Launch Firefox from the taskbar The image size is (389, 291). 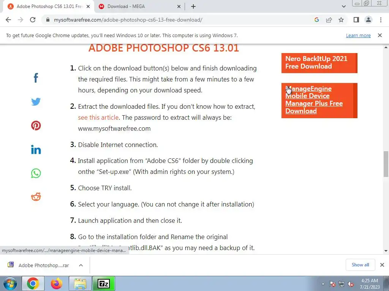pos(56,283)
